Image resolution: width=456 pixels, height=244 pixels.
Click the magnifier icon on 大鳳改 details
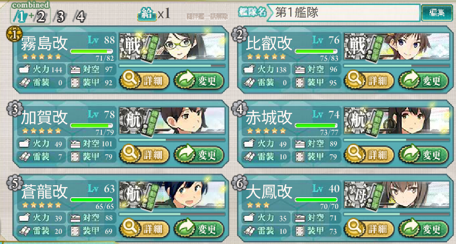(354, 227)
